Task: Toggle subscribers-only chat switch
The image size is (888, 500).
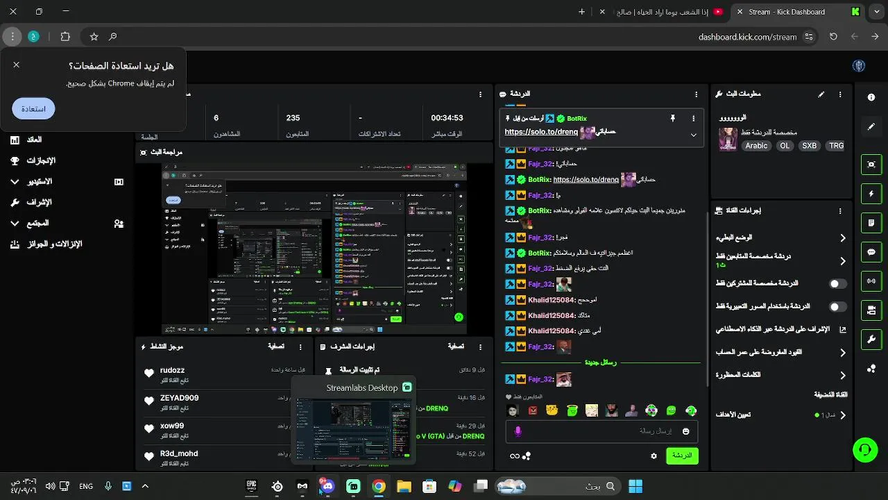Action: (838, 283)
